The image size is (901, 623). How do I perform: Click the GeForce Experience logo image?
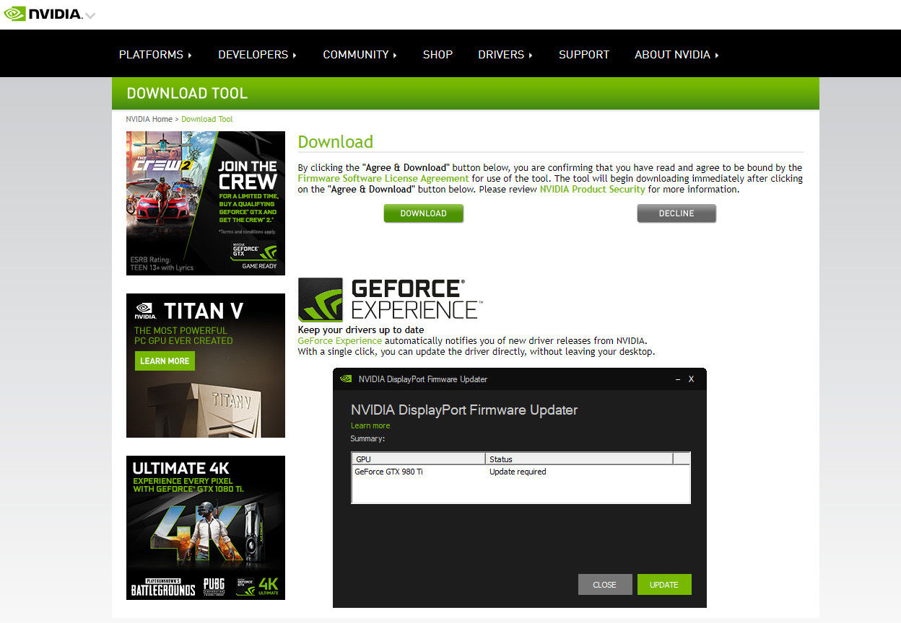[x=391, y=300]
